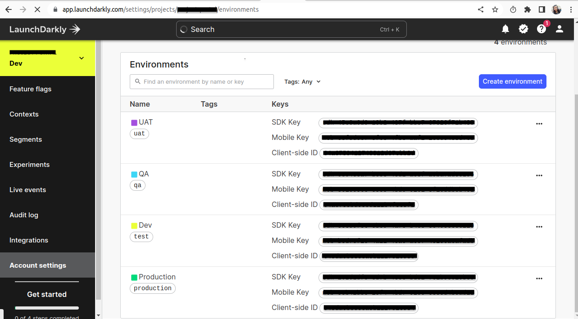Expand the Dev project switcher chevron
This screenshot has width=578, height=319.
(81, 58)
